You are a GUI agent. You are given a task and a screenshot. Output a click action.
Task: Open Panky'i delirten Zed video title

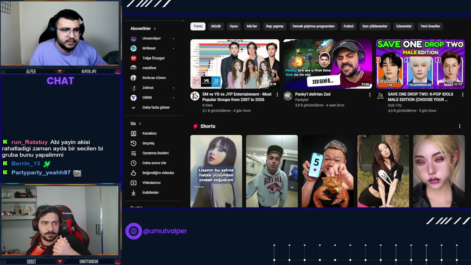313,94
